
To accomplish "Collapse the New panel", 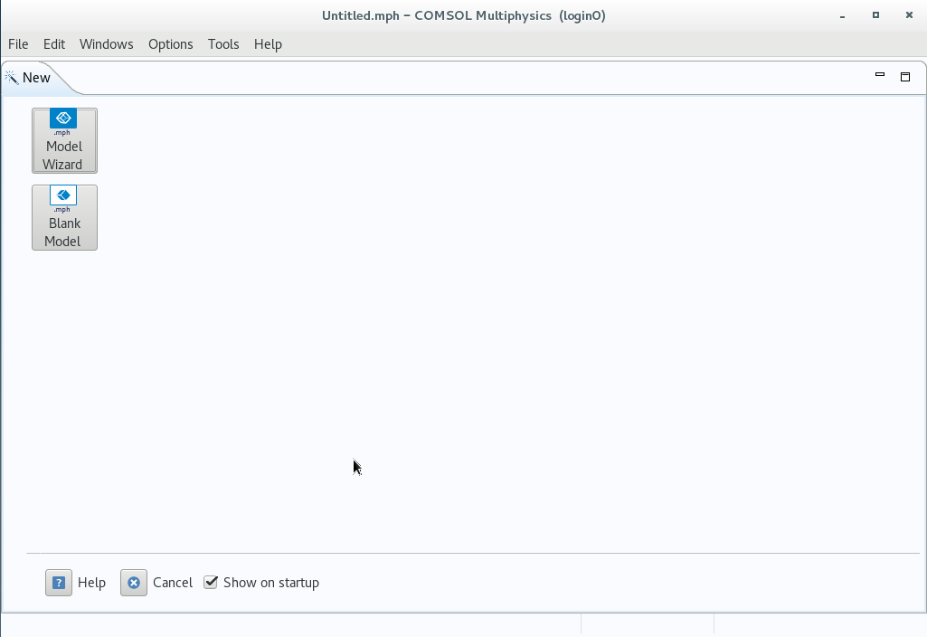I will tap(879, 77).
